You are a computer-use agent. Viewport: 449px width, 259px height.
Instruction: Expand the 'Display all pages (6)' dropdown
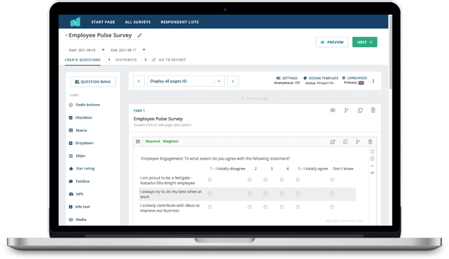tap(219, 81)
